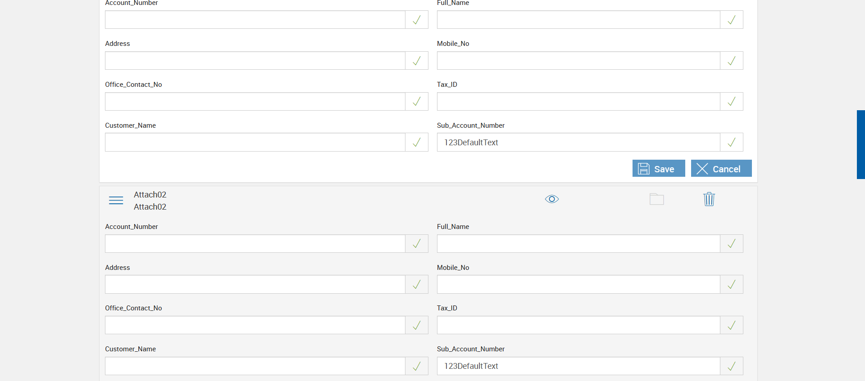Image resolution: width=865 pixels, height=381 pixels.
Task: Open the hamburger menu beside Attach02
Action: click(x=116, y=200)
